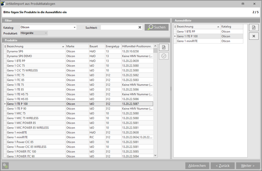Image resolution: width=262 pixels, height=171 pixels.
Task: Click the application icon in title bar
Action: pos(3,4)
